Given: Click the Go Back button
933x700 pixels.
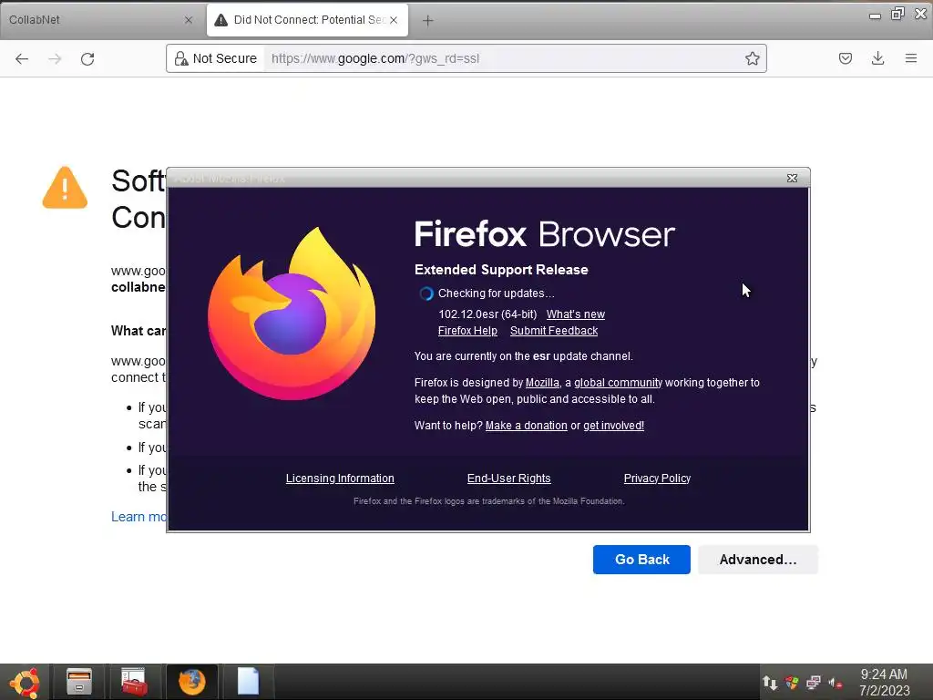Looking at the screenshot, I should pos(641,560).
